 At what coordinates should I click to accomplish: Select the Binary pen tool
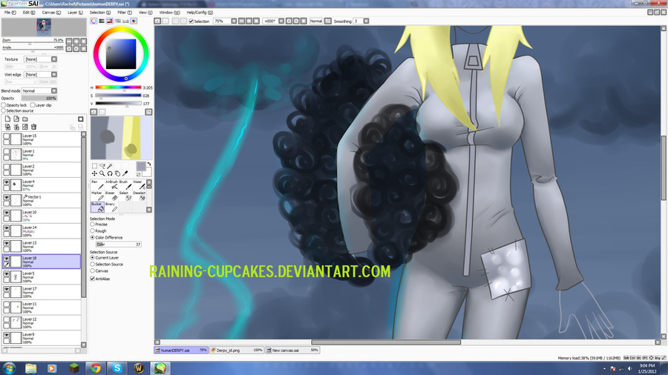click(111, 207)
